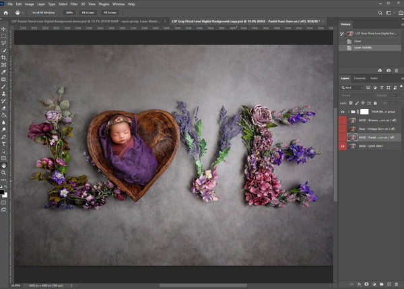Switch to the Channels tab

point(360,78)
